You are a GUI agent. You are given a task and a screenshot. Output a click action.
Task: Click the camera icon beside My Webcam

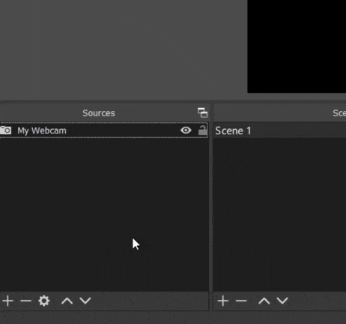coord(5,130)
